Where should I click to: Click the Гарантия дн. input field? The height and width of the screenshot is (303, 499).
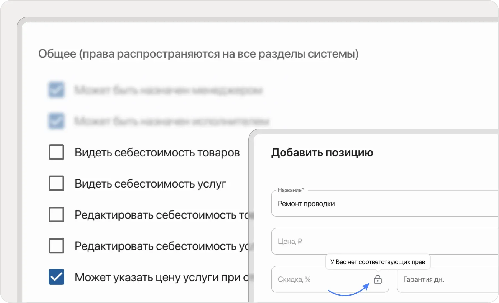(444, 280)
